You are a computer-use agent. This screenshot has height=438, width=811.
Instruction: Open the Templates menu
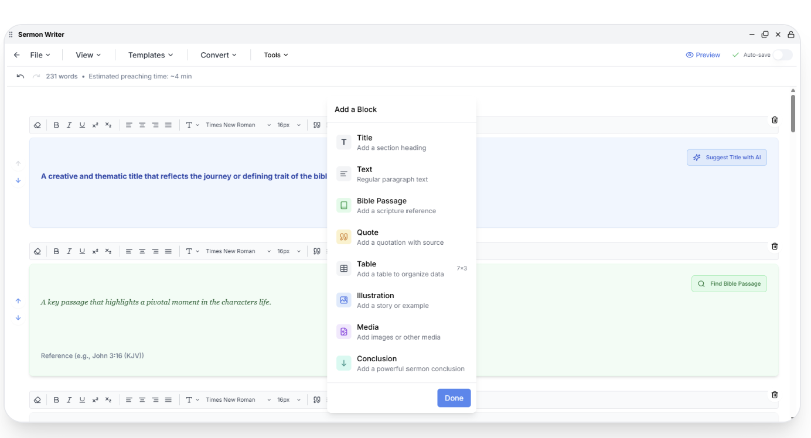(150, 54)
